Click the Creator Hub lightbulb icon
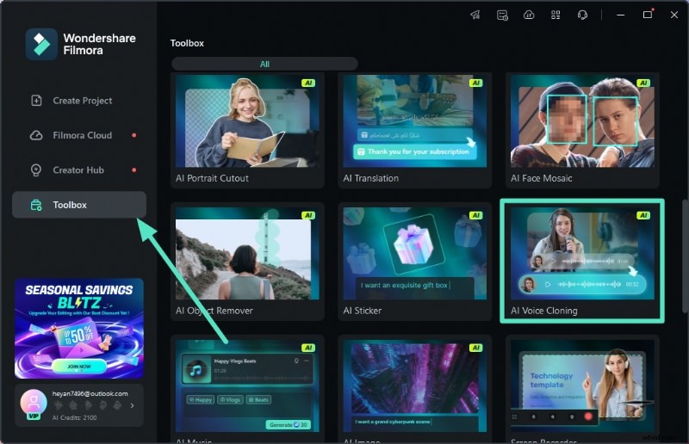 tap(36, 170)
